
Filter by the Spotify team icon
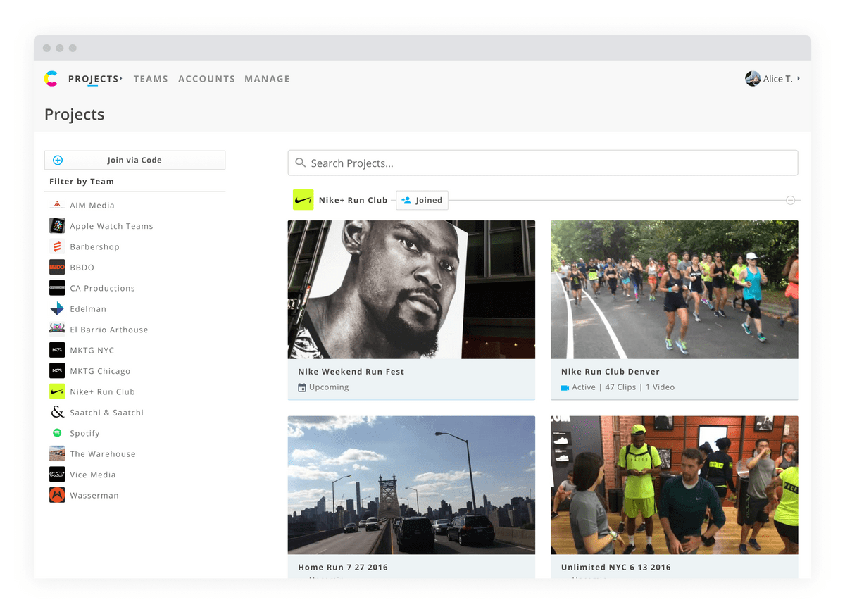[57, 433]
